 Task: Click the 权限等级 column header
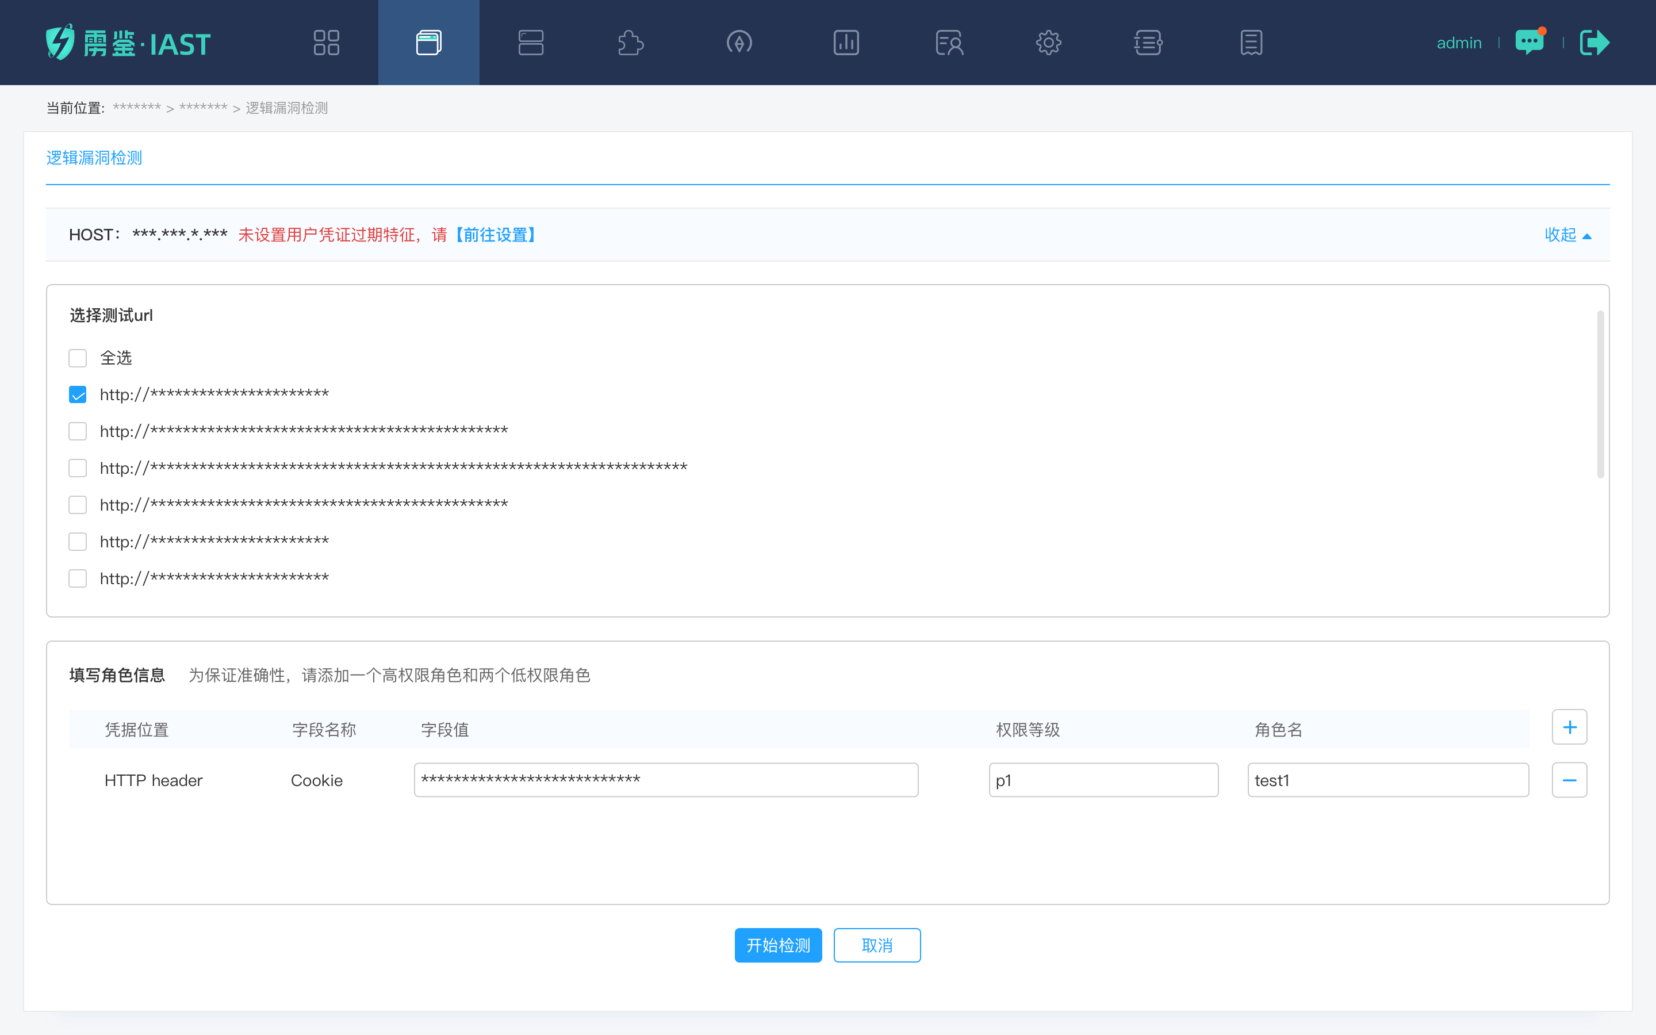pyautogui.click(x=1028, y=730)
